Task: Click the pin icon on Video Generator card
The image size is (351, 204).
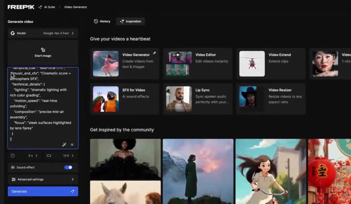Action: pyautogui.click(x=154, y=53)
